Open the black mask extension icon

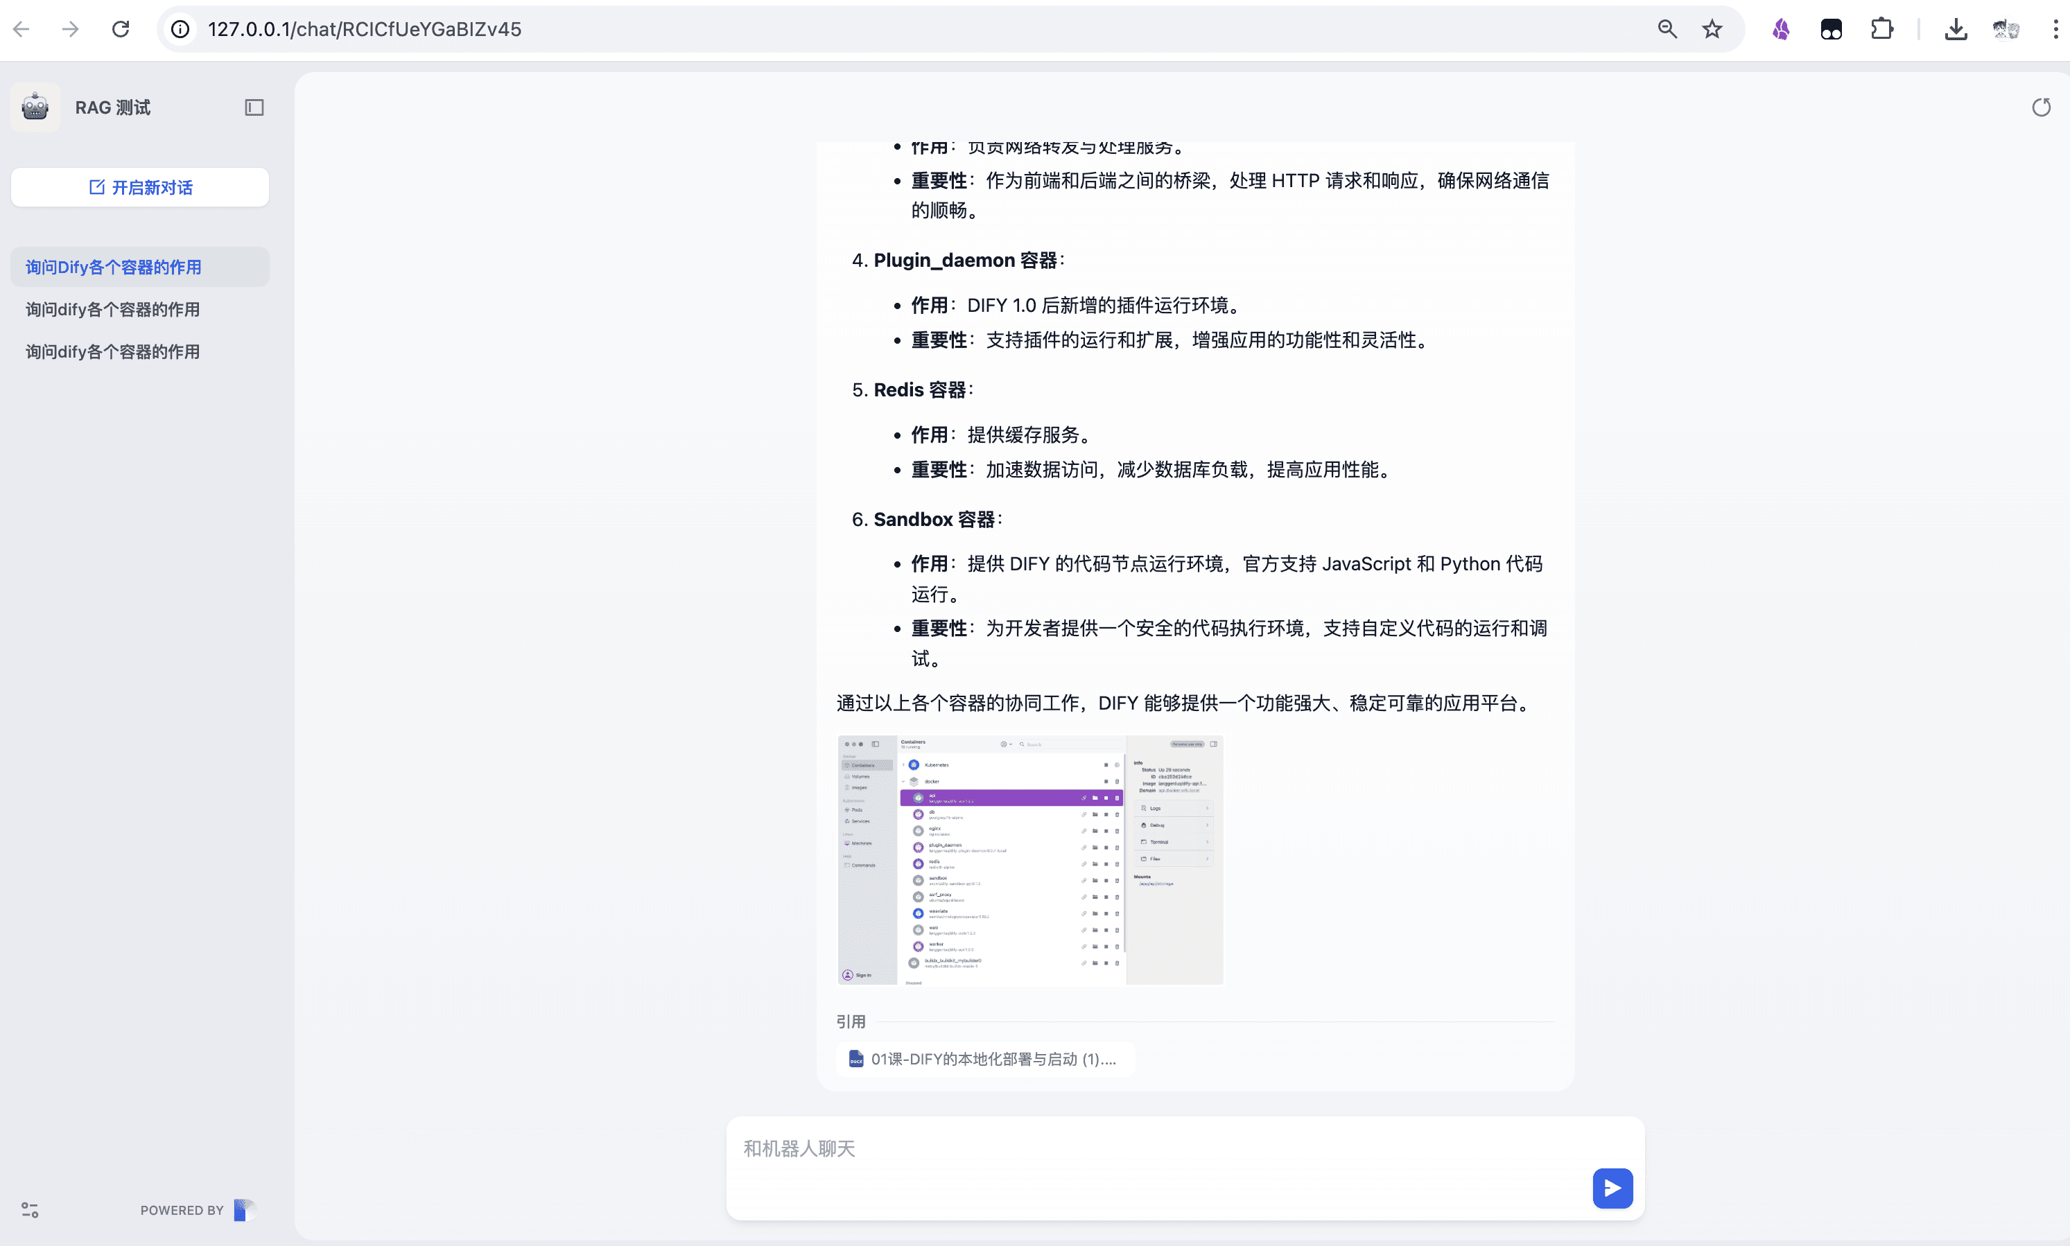pos(1832,29)
